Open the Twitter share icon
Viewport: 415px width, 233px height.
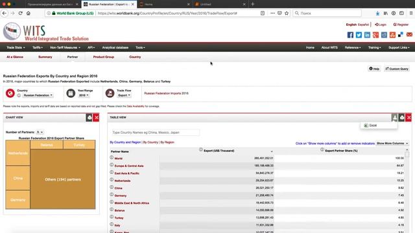click(x=359, y=35)
